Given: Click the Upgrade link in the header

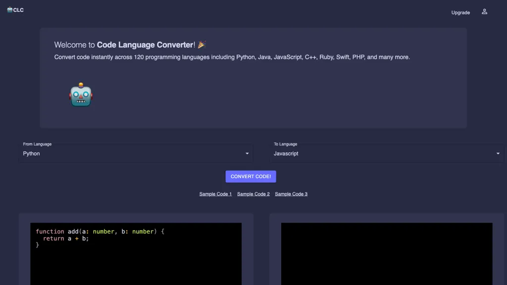Looking at the screenshot, I should (460, 12).
